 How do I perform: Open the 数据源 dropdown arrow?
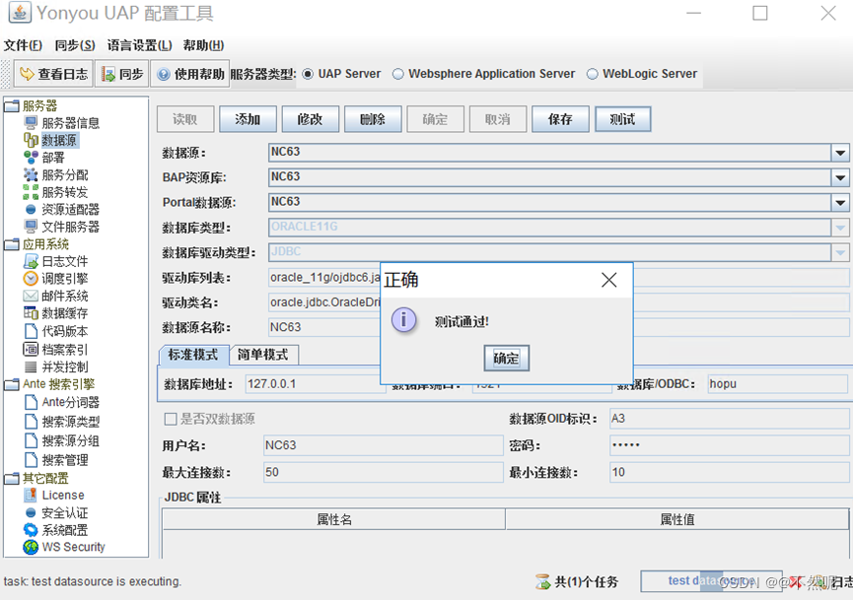(x=840, y=154)
